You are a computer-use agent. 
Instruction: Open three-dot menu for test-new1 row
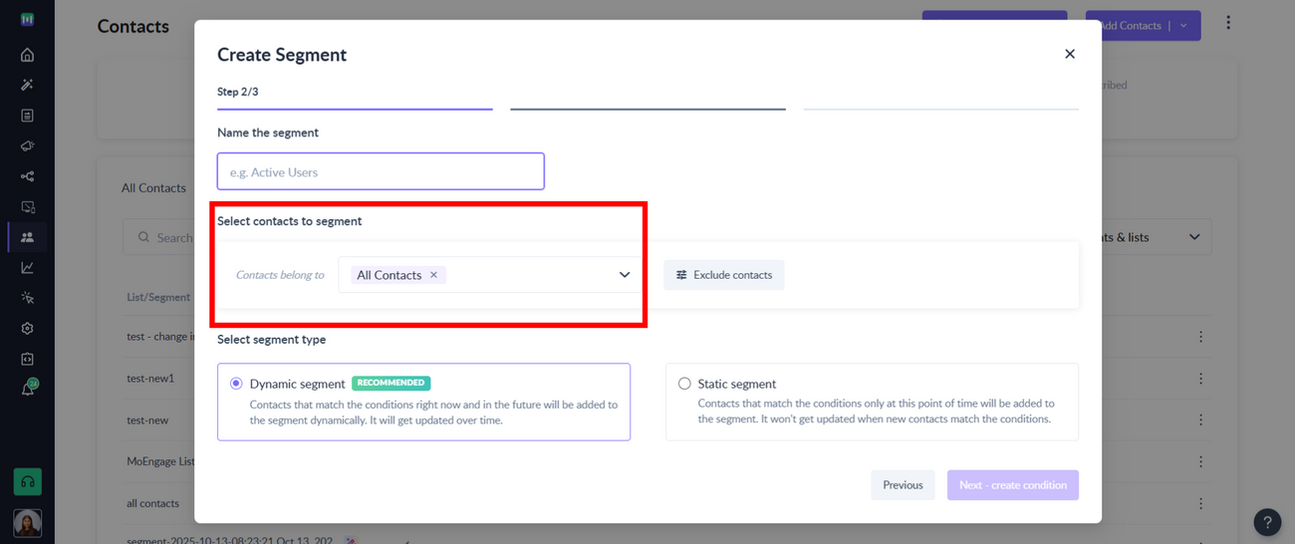pos(1200,379)
